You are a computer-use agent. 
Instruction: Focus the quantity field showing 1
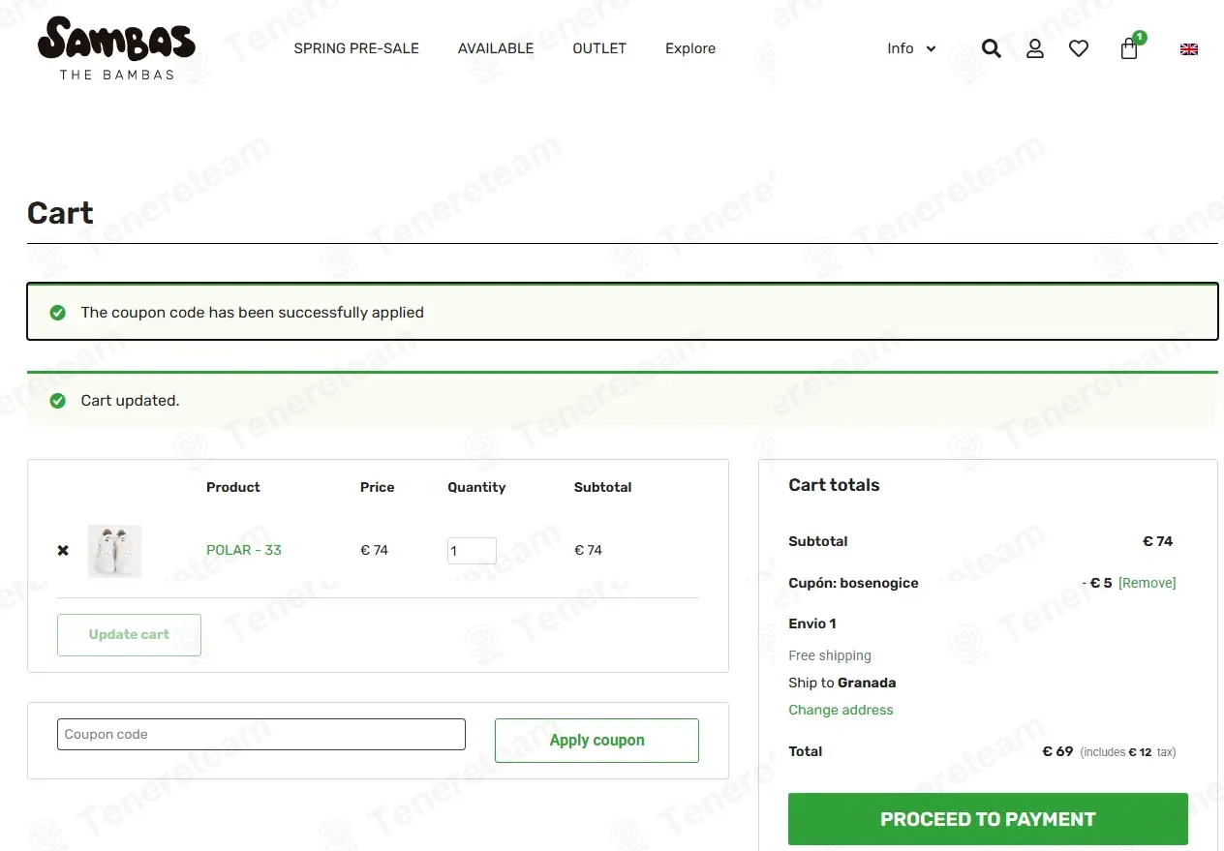[472, 551]
